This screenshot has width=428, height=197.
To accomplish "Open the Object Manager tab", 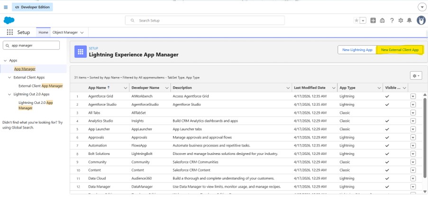I will (x=65, y=32).
